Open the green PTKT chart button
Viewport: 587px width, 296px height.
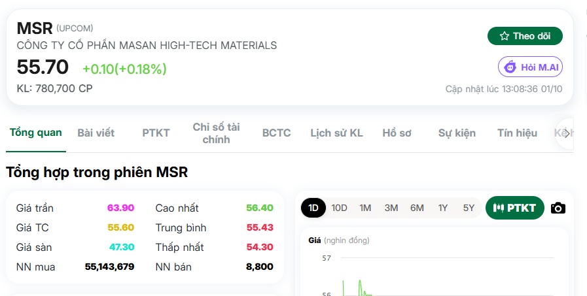pyautogui.click(x=514, y=208)
